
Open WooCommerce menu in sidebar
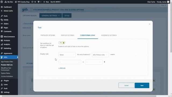point(9,37)
